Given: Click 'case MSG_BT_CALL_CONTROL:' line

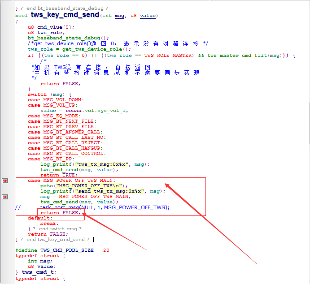Looking at the screenshot, I should (x=67, y=154).
